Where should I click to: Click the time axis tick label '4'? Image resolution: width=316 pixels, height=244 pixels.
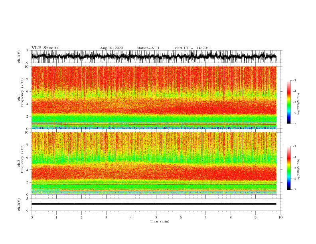(131, 217)
